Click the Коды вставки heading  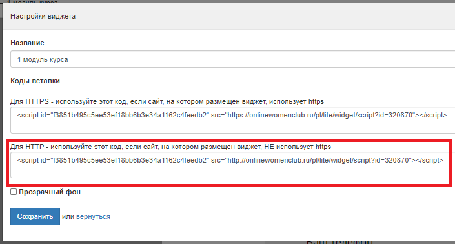[x=35, y=81]
